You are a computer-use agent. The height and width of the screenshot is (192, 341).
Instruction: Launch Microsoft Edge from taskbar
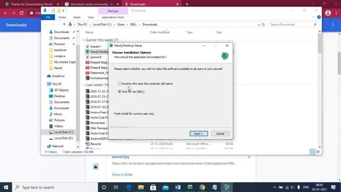click(x=129, y=187)
